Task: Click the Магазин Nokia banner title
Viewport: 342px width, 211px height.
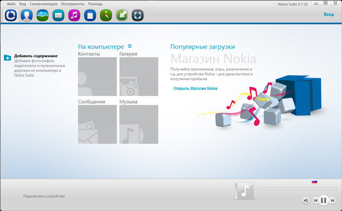Action: tap(213, 58)
